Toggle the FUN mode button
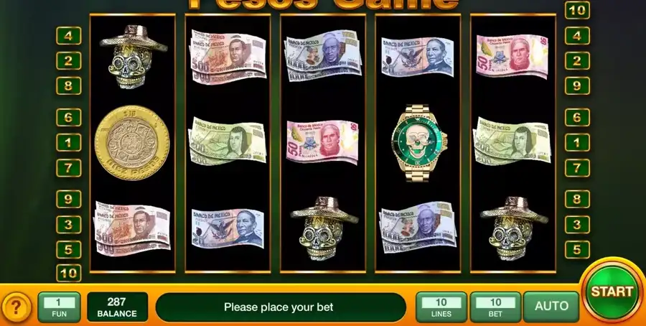This screenshot has width=646, height=326. (x=59, y=307)
